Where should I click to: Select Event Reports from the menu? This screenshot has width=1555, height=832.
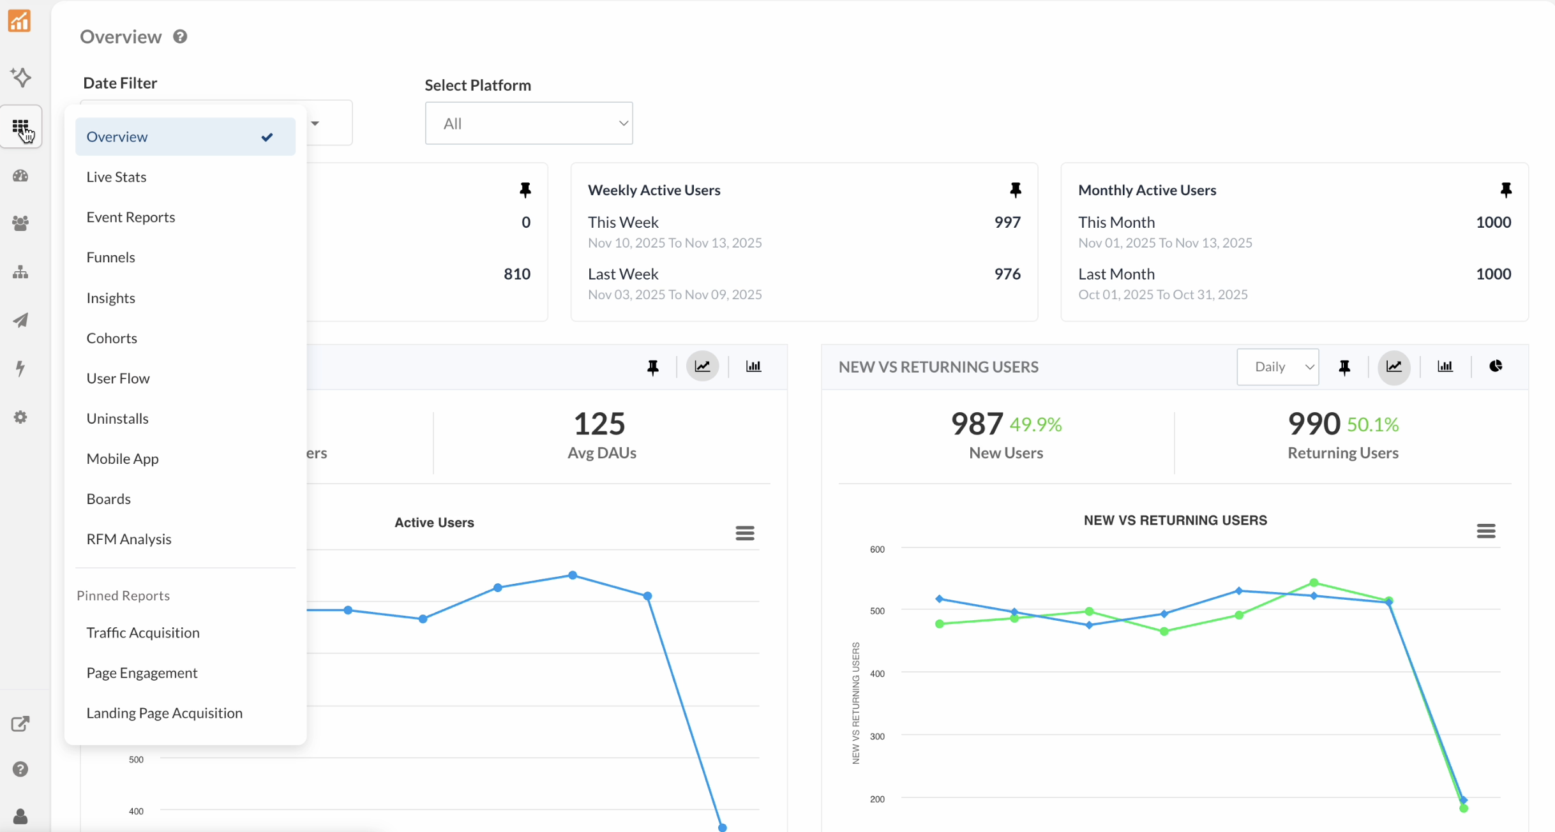131,217
